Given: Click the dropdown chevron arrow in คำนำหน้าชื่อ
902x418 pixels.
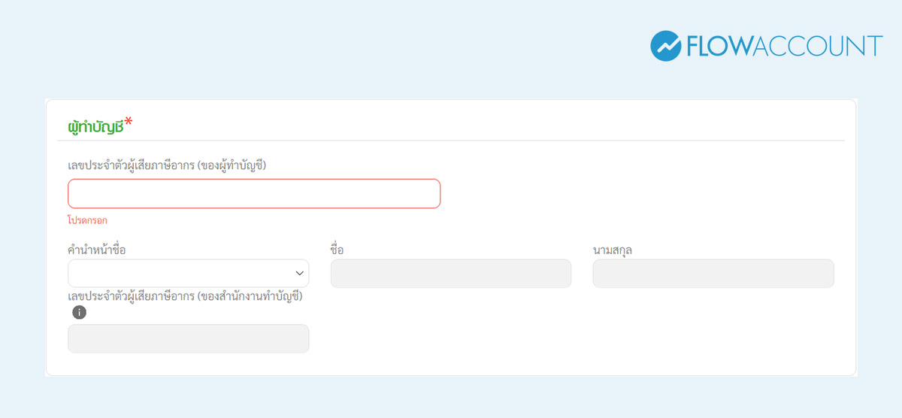Looking at the screenshot, I should click(299, 273).
